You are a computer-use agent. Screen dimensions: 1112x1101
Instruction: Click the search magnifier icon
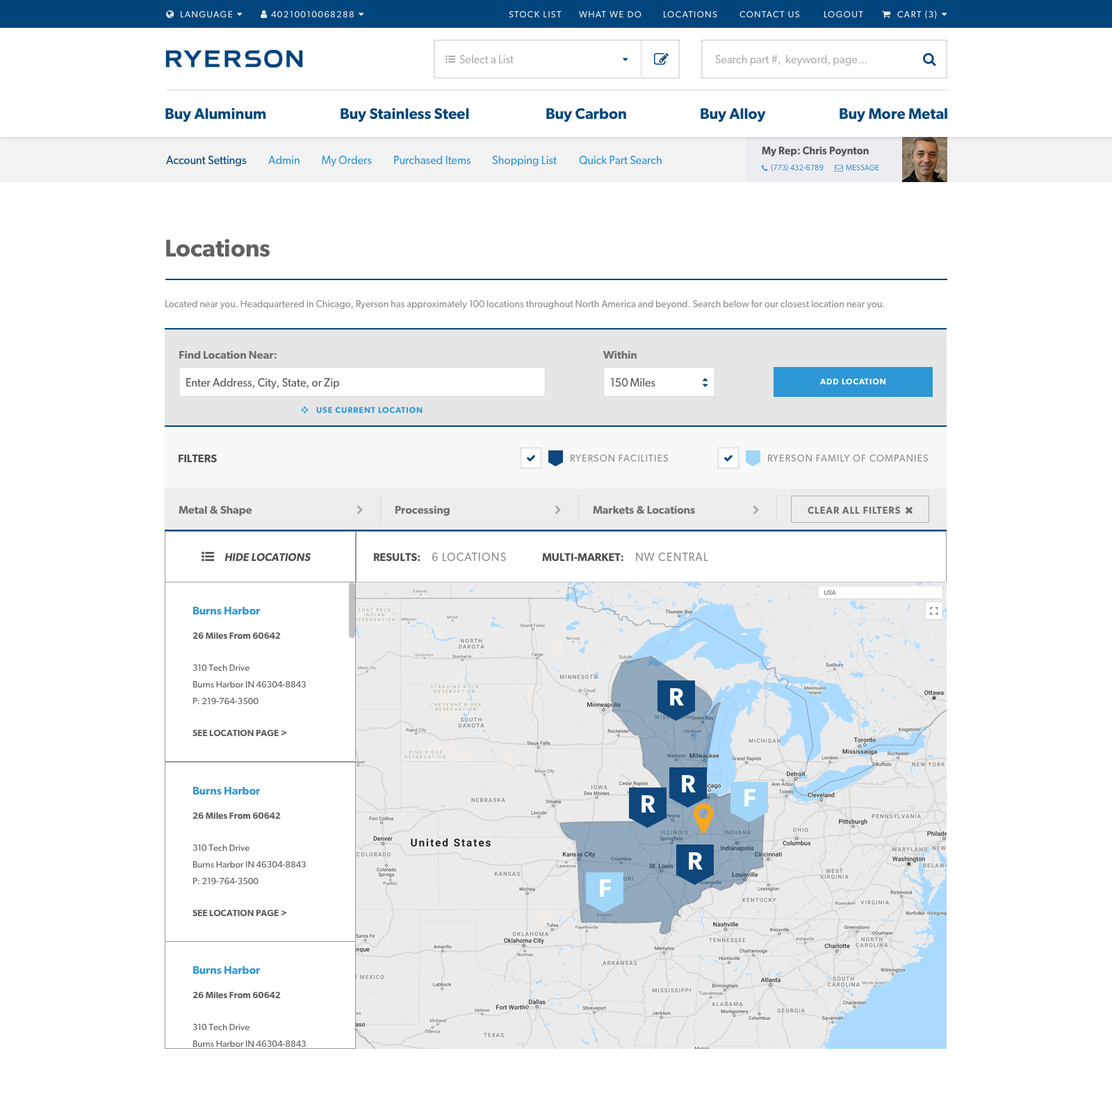click(x=929, y=59)
